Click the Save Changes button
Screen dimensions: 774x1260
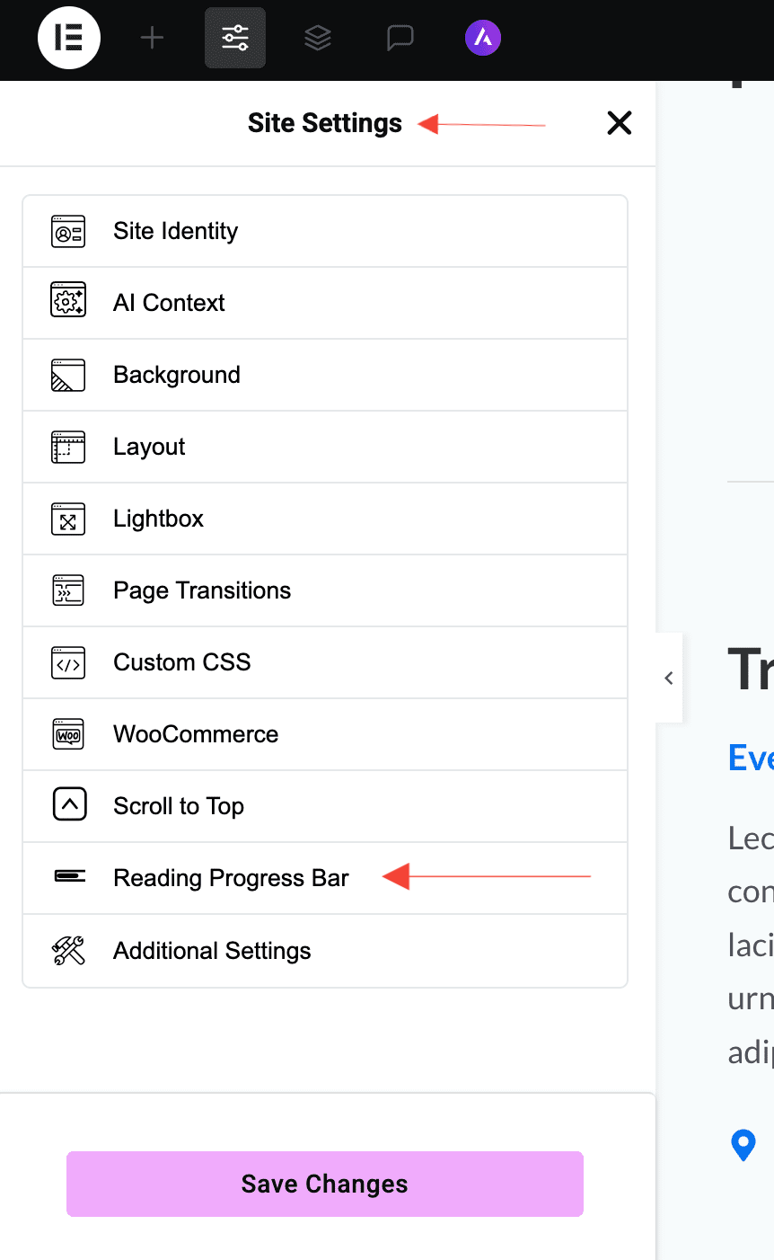[x=324, y=1184]
